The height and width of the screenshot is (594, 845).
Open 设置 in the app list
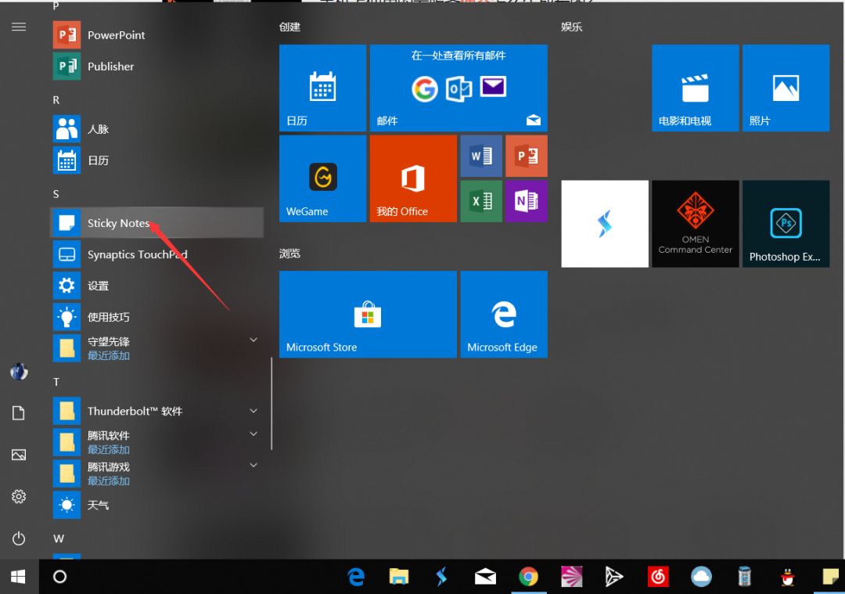(x=156, y=285)
